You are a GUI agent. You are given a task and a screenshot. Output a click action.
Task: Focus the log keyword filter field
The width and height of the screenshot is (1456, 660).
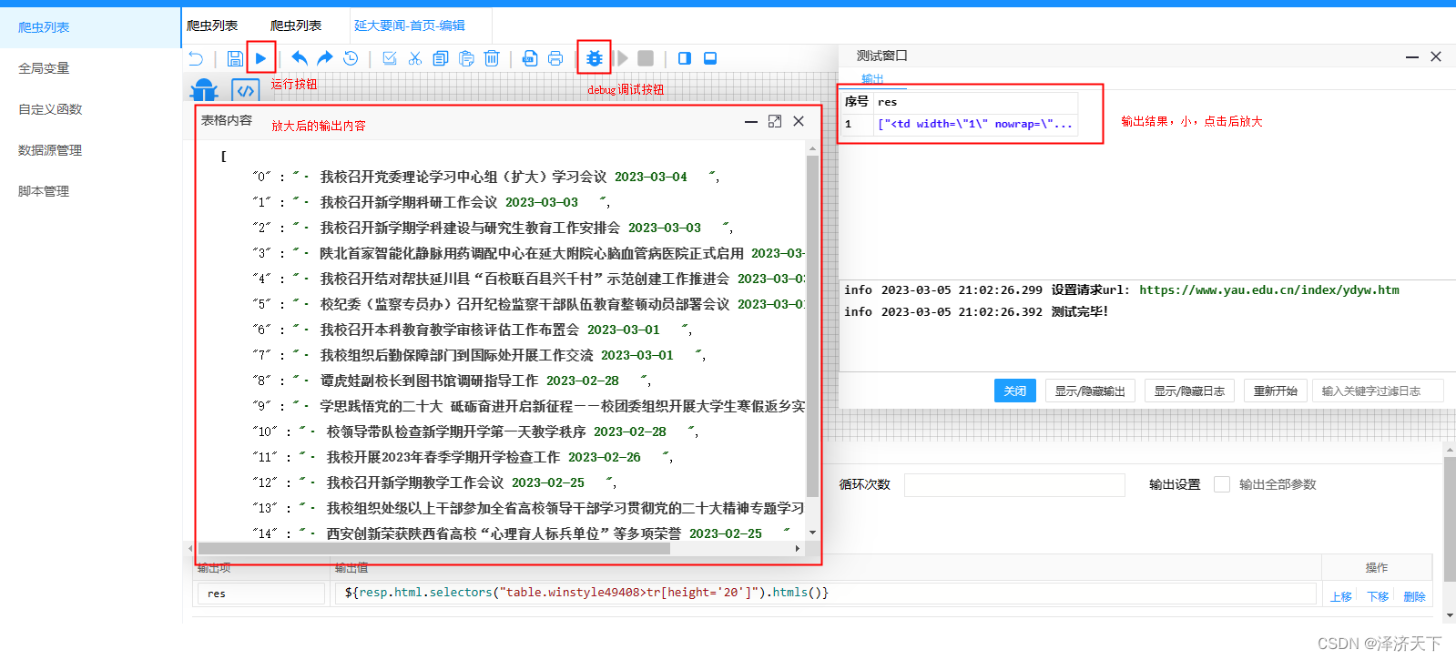tap(1378, 391)
